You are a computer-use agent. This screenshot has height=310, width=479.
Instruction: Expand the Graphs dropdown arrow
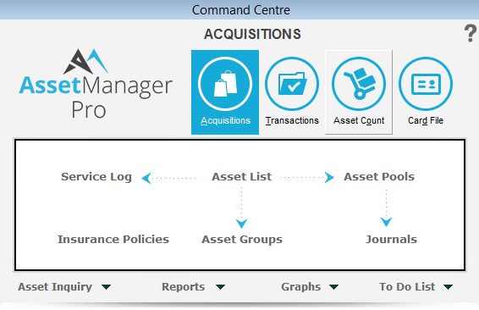(x=333, y=287)
